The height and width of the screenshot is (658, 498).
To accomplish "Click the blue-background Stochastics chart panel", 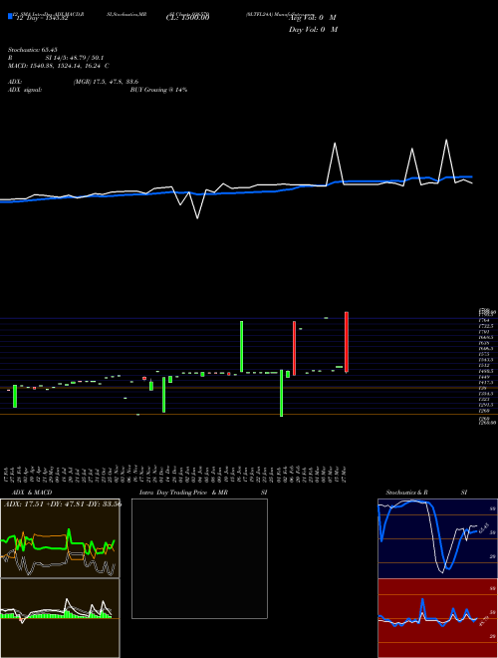I will click(x=438, y=538).
